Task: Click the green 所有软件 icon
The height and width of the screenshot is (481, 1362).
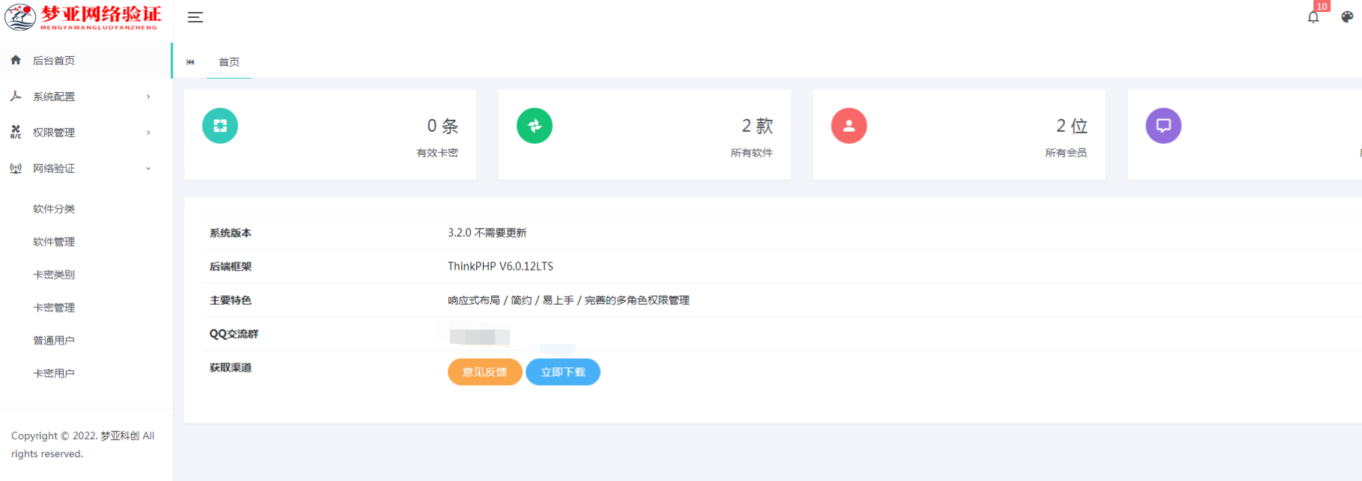Action: pos(535,126)
